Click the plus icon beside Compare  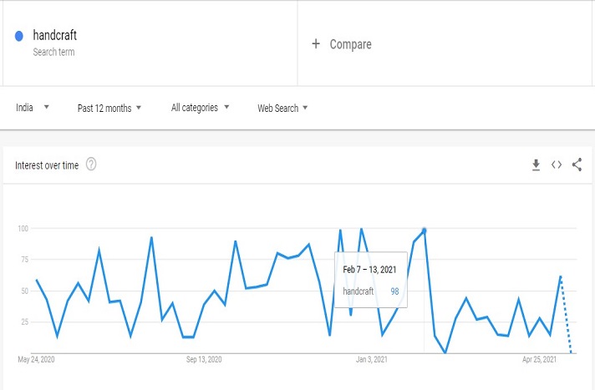(316, 44)
